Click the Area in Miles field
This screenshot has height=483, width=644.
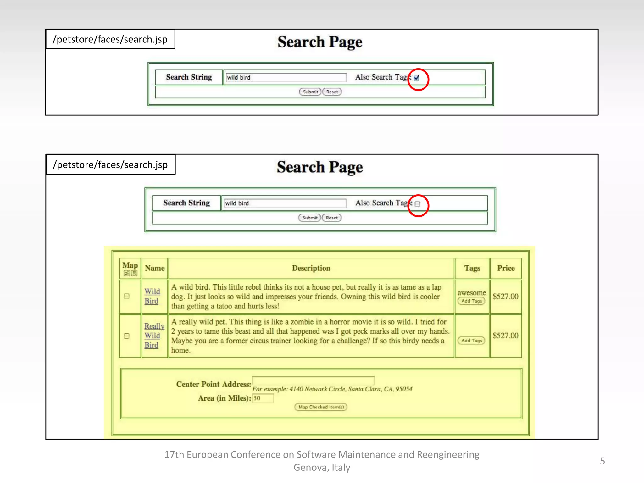263,398
